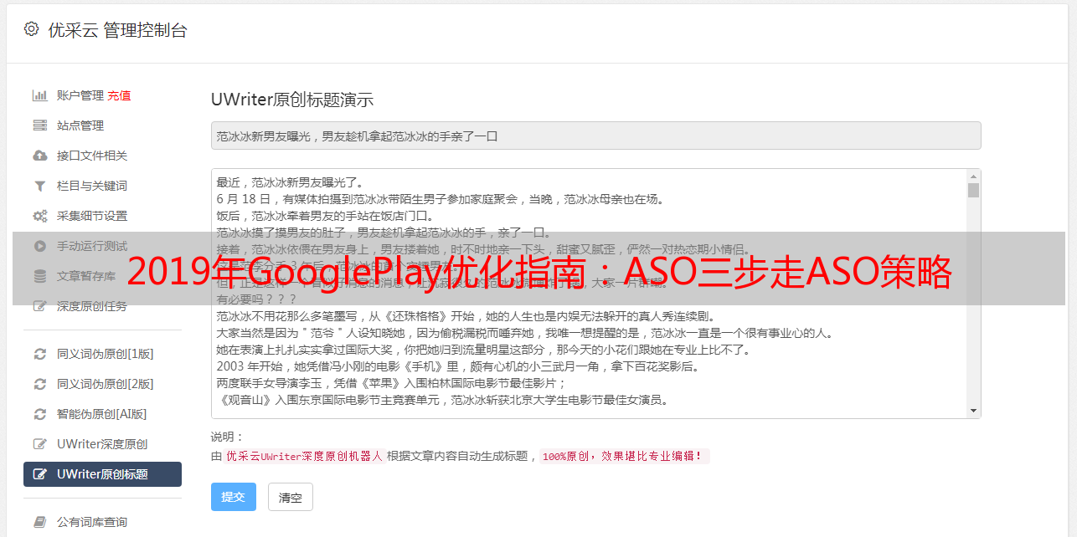Go to 接口文件相关
The image size is (1077, 537).
(x=92, y=156)
